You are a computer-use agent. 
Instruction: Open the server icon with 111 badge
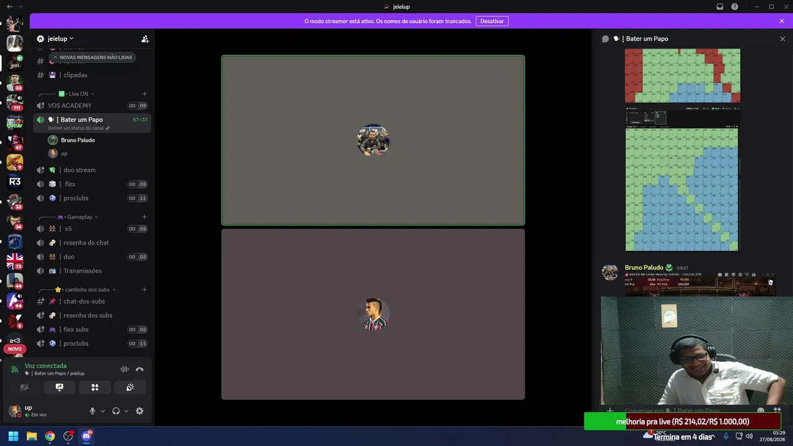coord(15,102)
